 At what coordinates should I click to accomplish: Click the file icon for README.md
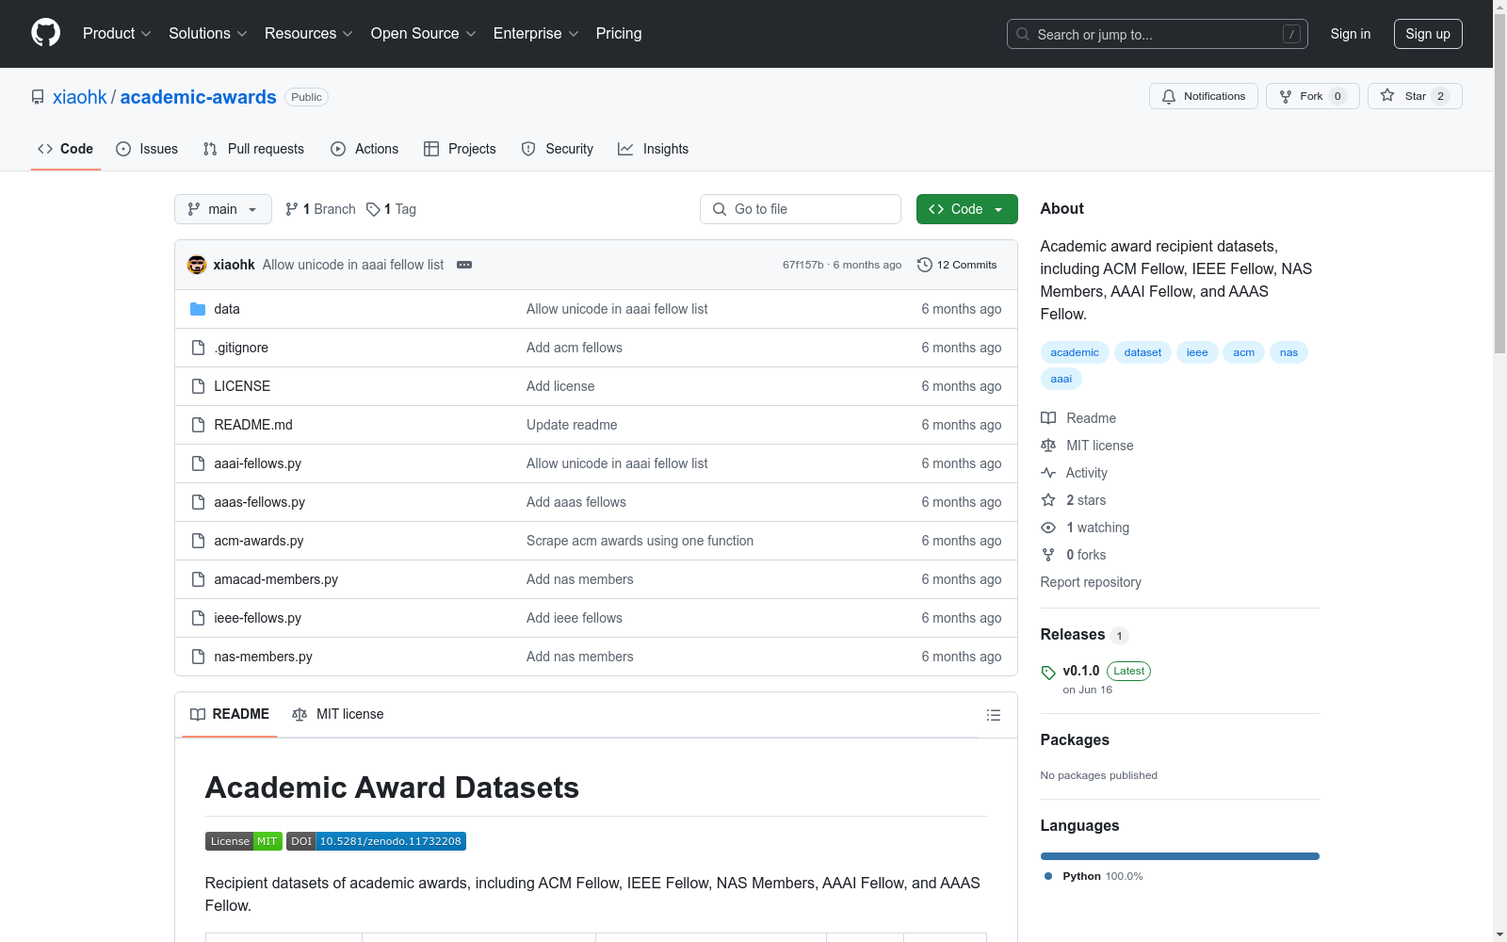click(198, 425)
